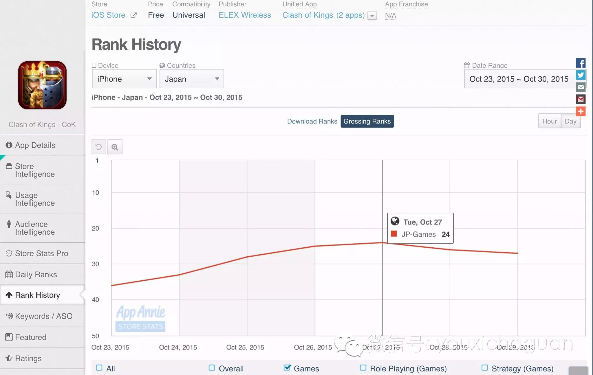Click the Facebook share icon
593x375 pixels.
pyautogui.click(x=580, y=63)
